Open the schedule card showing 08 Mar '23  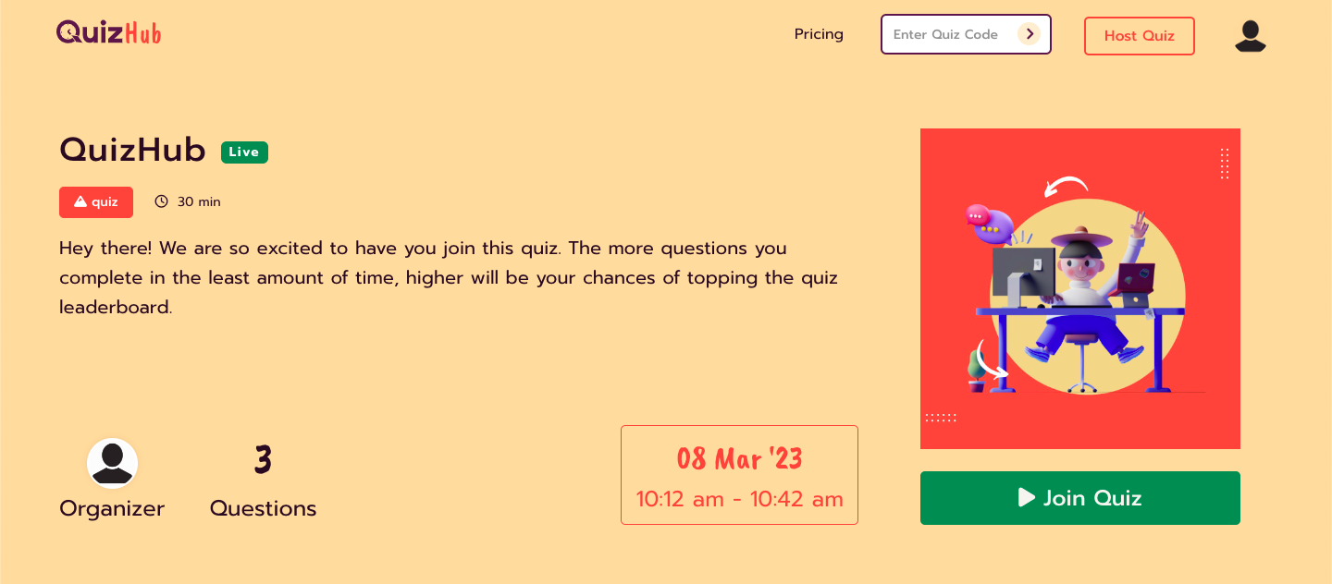point(739,474)
